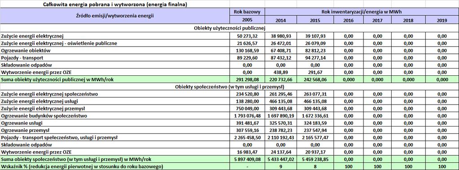This screenshot has width=459, height=170.
Task: Click the 'Źródło emisji/wytworzenia energii' header cell
Action: (x=115, y=16)
